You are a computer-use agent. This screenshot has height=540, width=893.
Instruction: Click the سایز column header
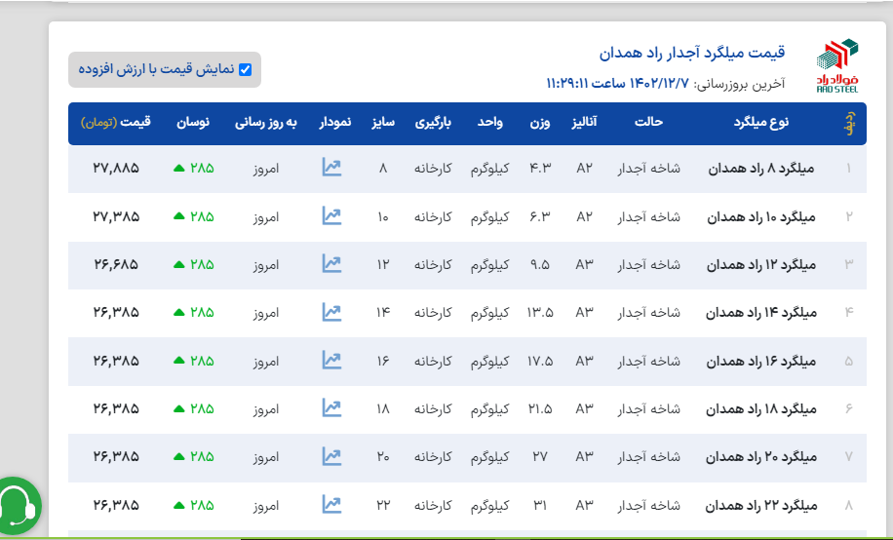pos(382,124)
